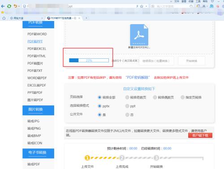Viewport: 224px width, 169px height.
Task: Open the 工具 menu
Action: point(198,1)
